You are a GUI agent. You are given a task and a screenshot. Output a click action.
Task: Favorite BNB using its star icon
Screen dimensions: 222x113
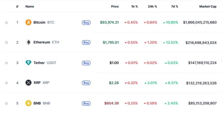(x=6, y=103)
